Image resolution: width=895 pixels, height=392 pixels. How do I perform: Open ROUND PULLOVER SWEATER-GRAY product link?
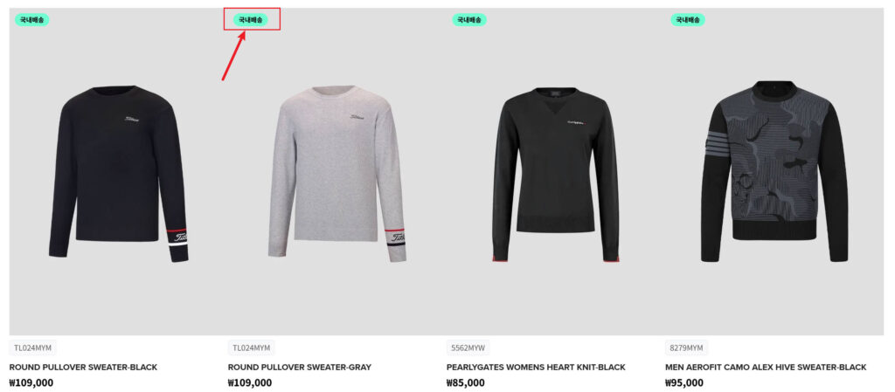point(300,368)
